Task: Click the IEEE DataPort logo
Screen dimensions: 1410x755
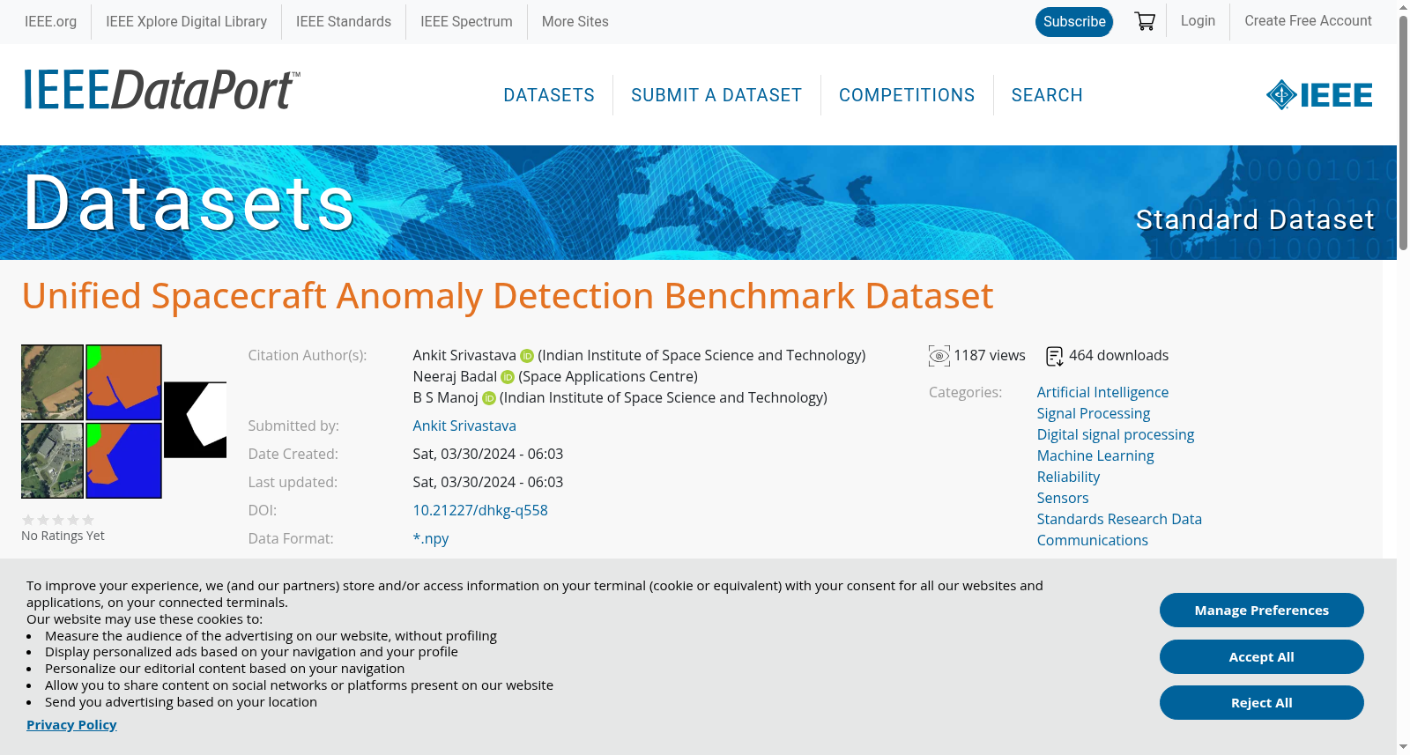Action: click(x=161, y=90)
